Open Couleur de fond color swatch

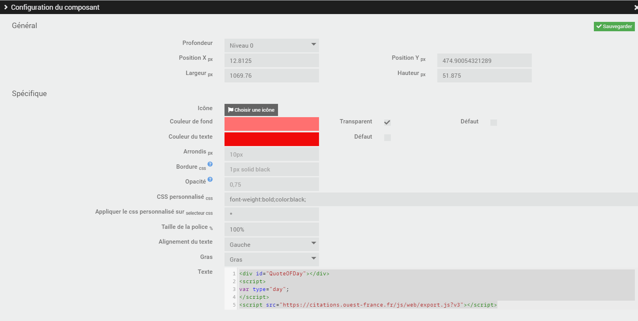(272, 124)
